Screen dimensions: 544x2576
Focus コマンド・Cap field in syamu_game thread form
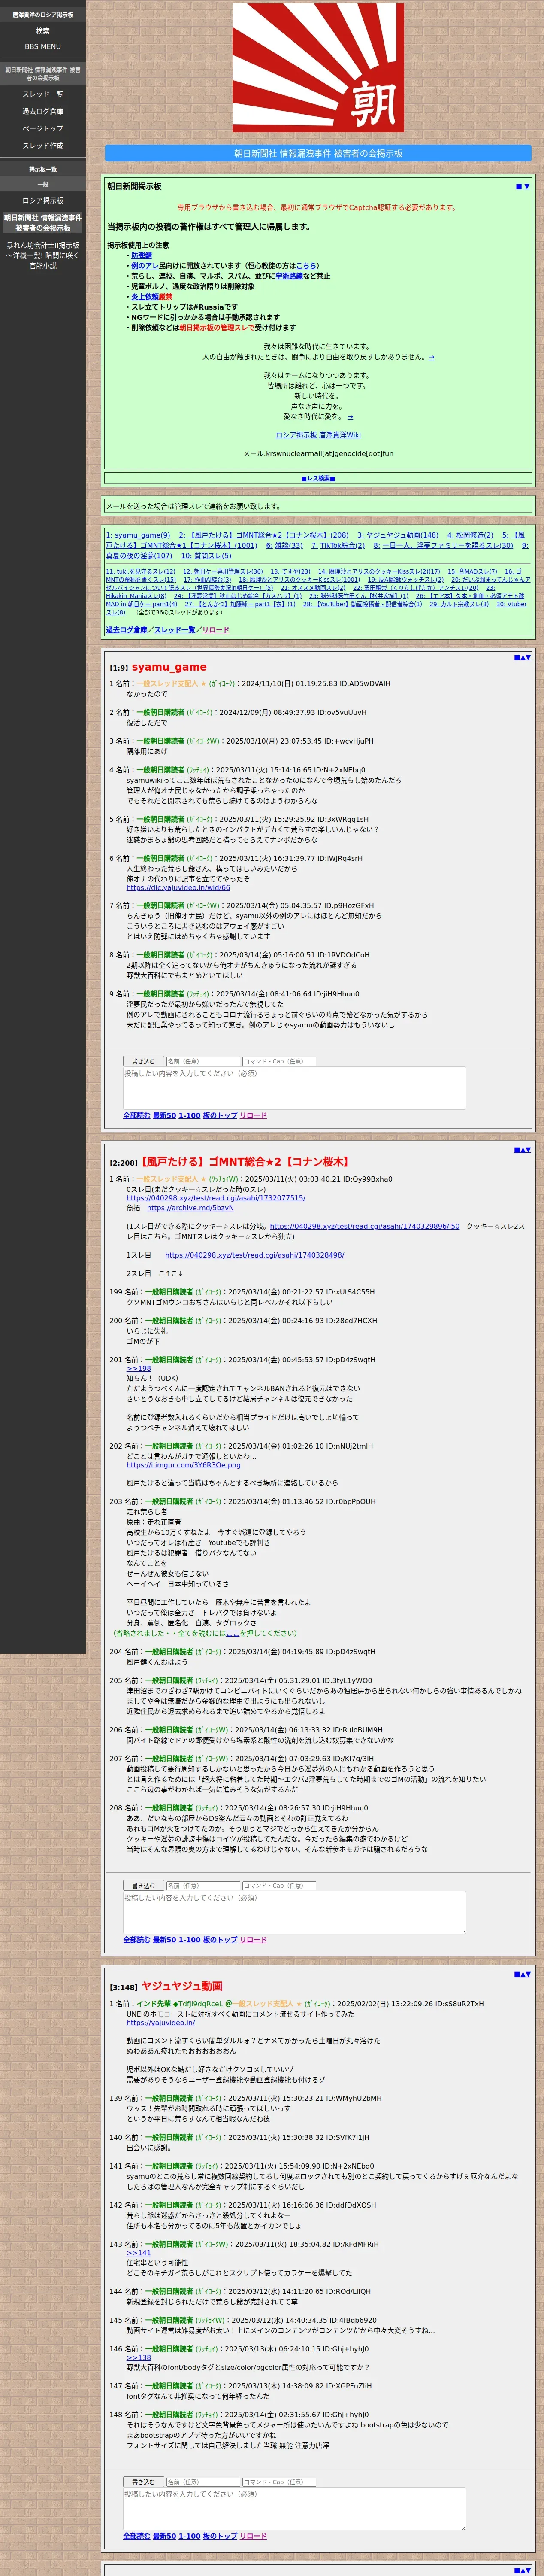[x=279, y=1061]
